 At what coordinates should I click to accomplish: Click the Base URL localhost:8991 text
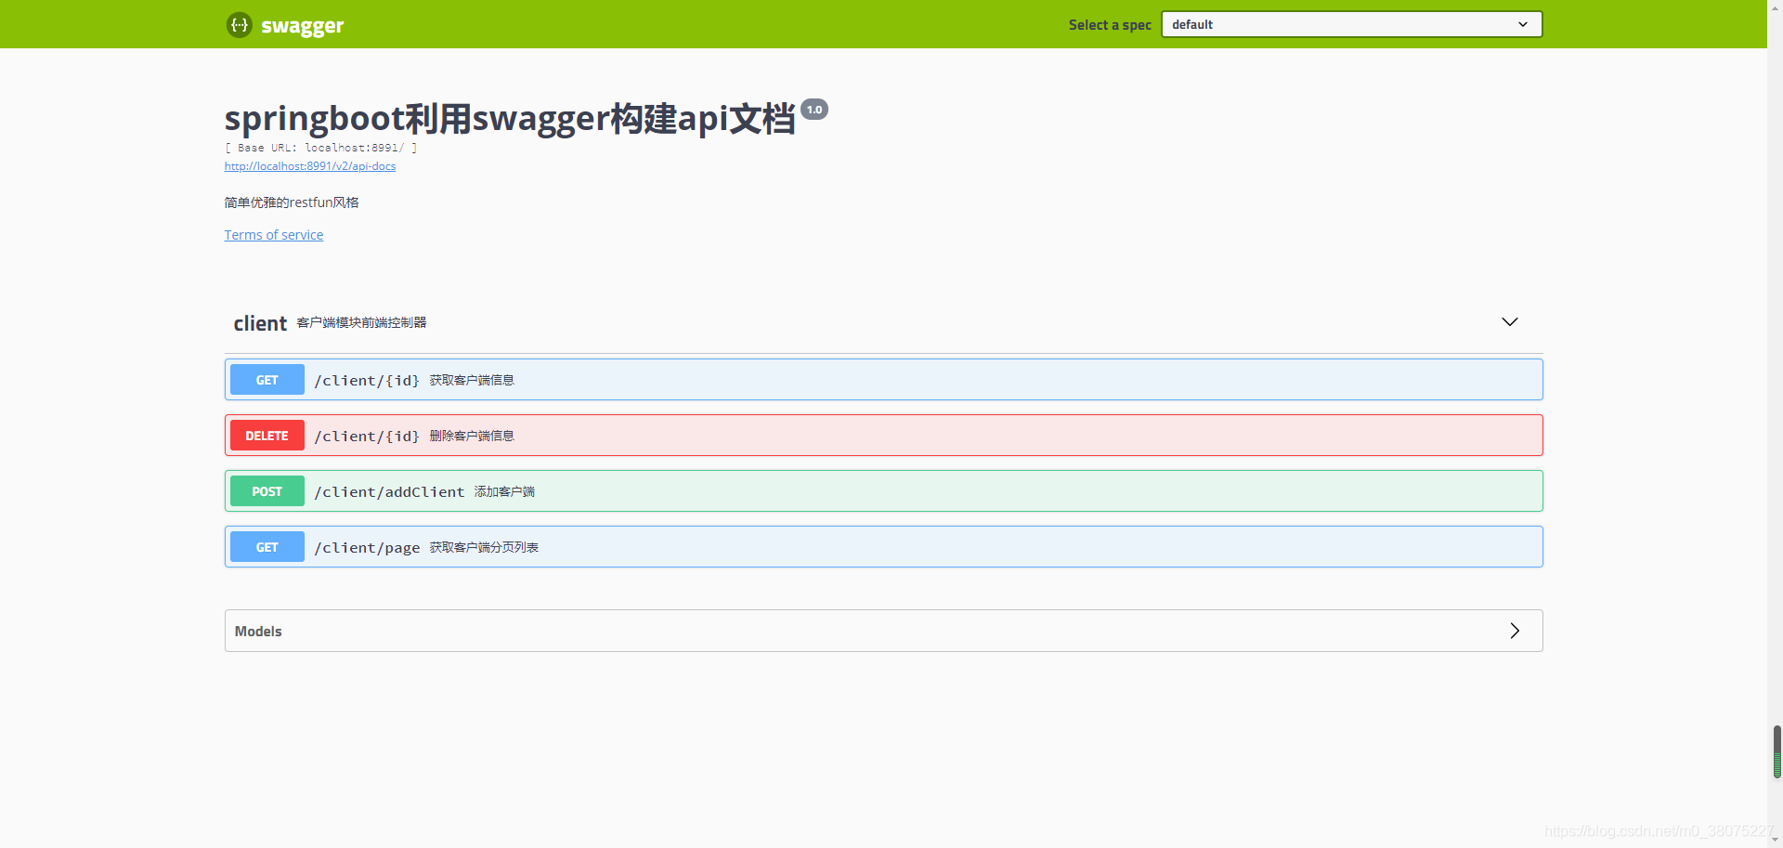pos(321,148)
